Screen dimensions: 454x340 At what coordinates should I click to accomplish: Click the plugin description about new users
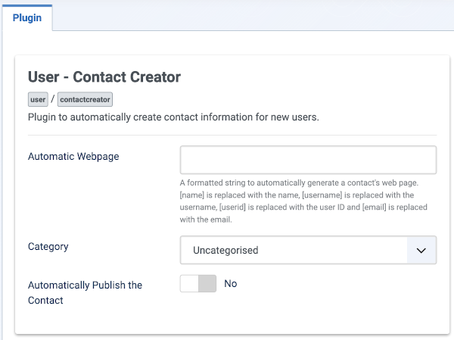tap(173, 117)
